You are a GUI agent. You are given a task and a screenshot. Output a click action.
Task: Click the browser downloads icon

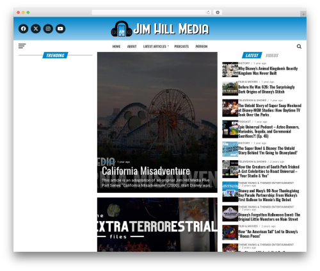[218, 13]
